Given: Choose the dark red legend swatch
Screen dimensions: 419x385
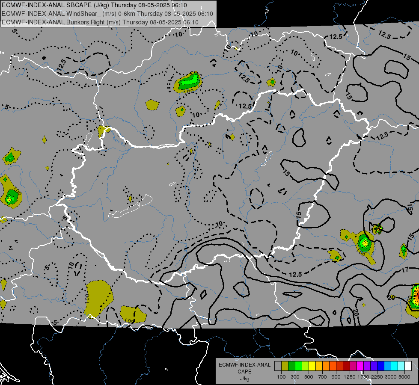Looking at the screenshot, I should pyautogui.click(x=347, y=366).
